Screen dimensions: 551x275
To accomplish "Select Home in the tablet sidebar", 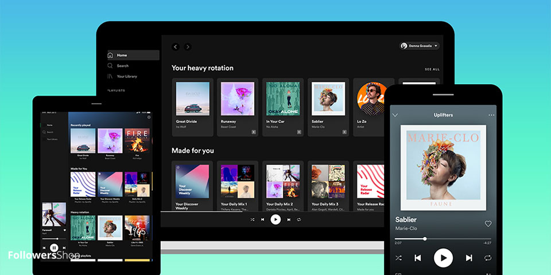I will [49, 125].
